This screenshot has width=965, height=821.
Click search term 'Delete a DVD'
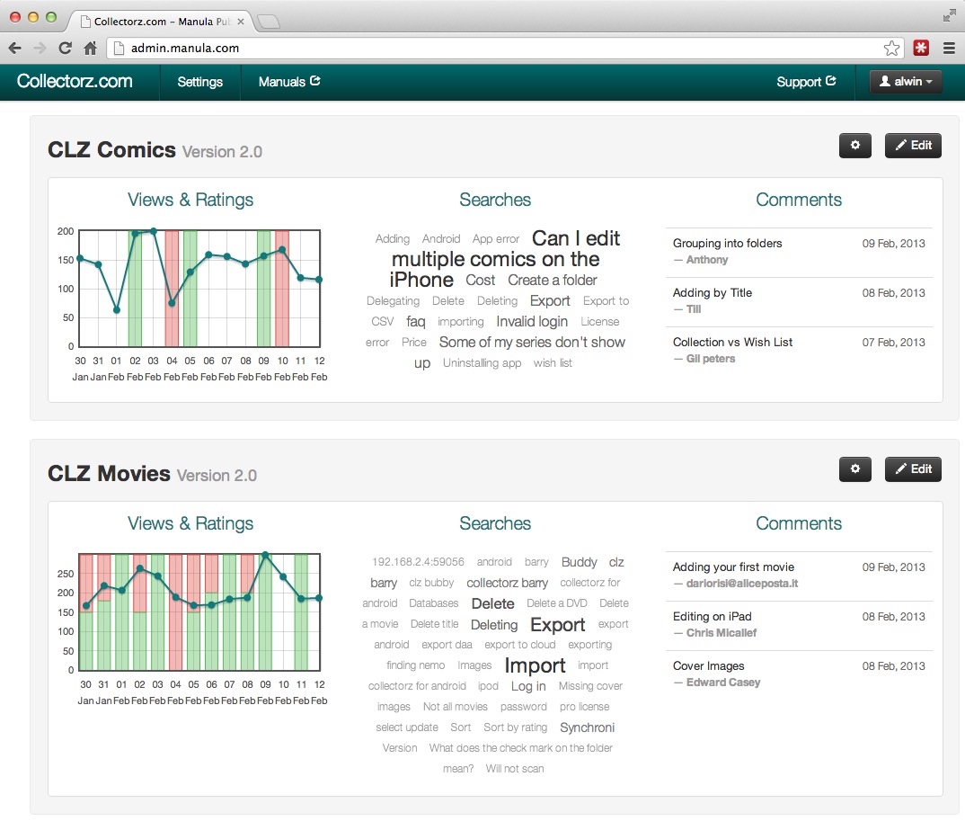tap(557, 603)
